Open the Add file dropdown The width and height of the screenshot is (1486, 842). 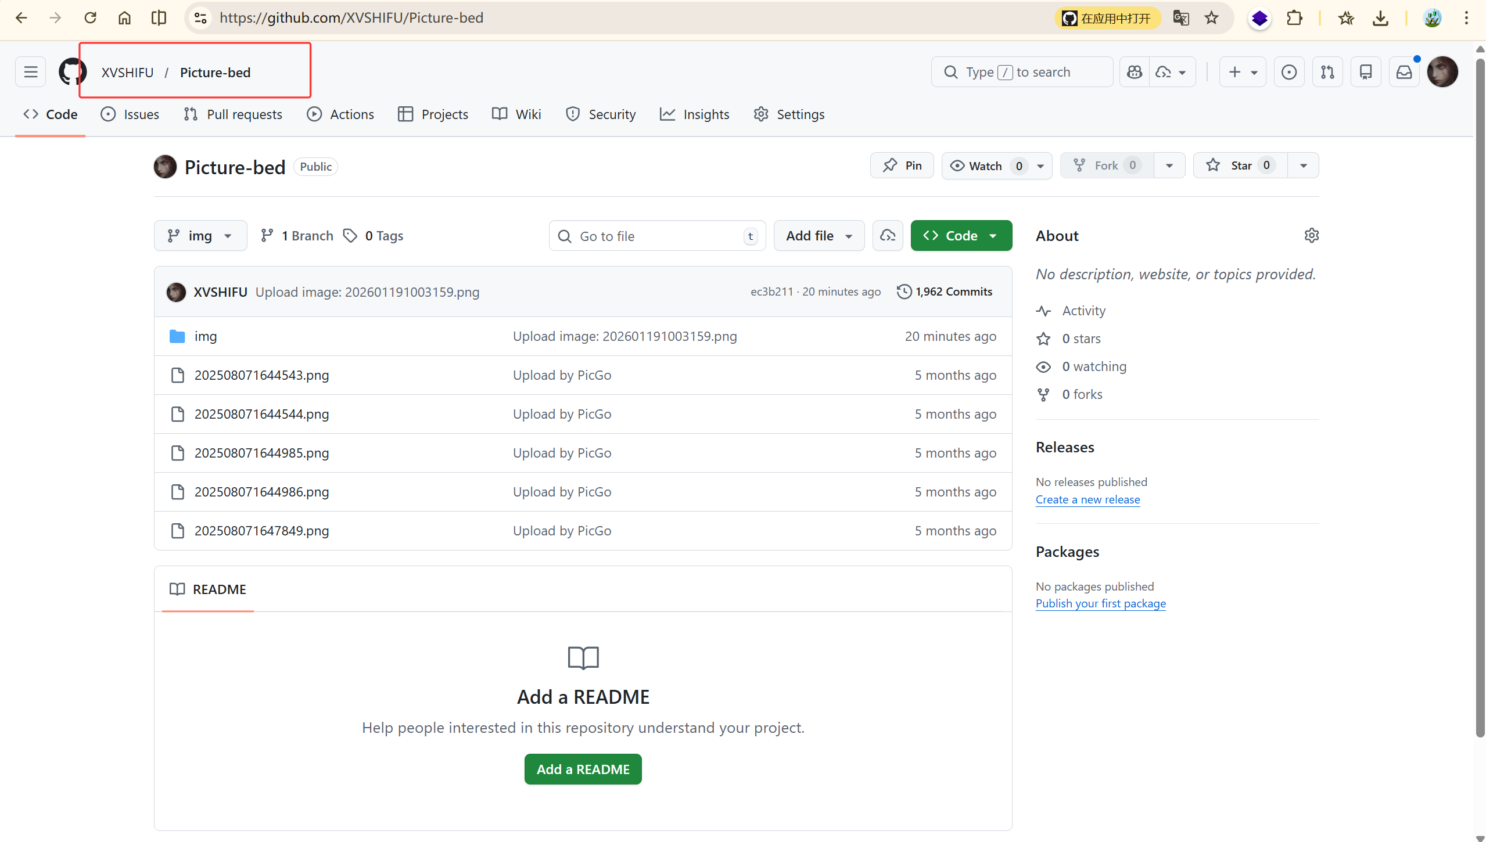(819, 236)
